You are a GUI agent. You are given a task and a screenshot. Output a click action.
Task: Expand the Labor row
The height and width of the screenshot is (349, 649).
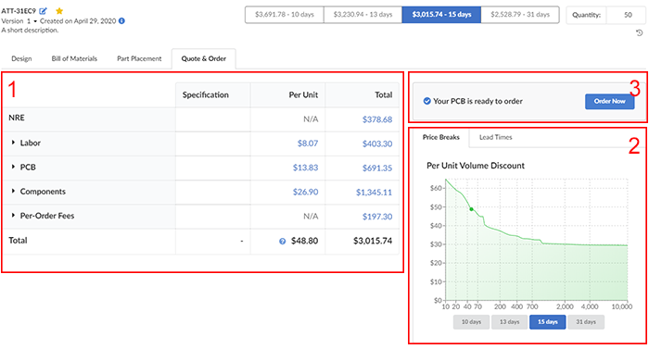click(x=13, y=143)
